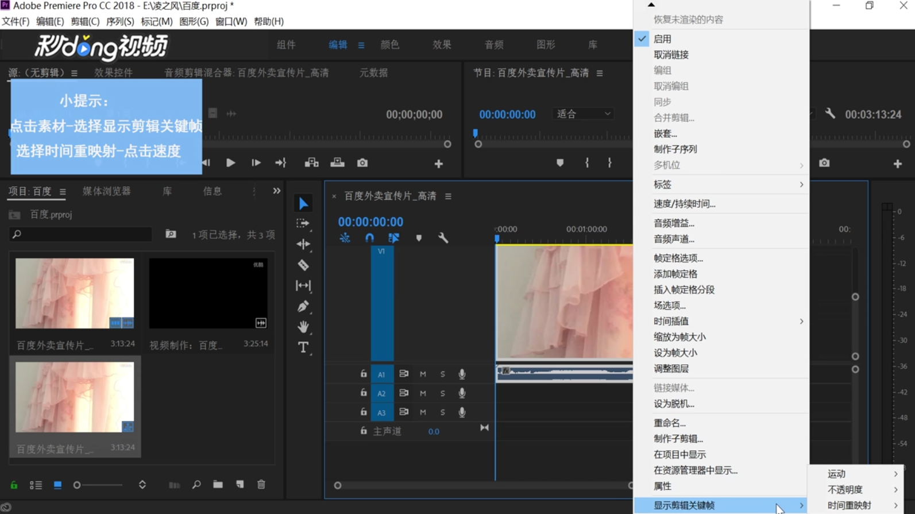915x514 pixels.
Task: Click the source monitor button editor plus
Action: click(439, 164)
